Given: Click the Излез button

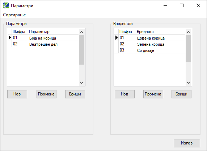Looking at the screenshot, I should [x=187, y=143].
